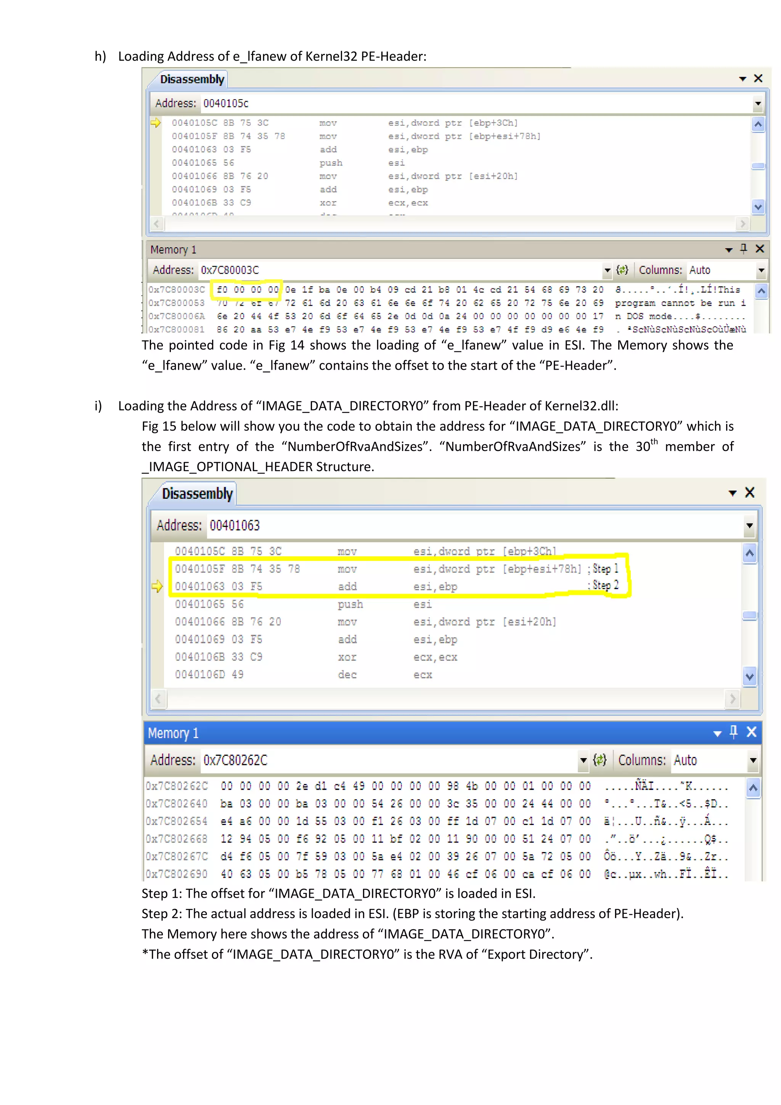The width and height of the screenshot is (781, 1105).
Task: Select the disassembly line at 0040105F in the upper panel
Action: click(356, 136)
